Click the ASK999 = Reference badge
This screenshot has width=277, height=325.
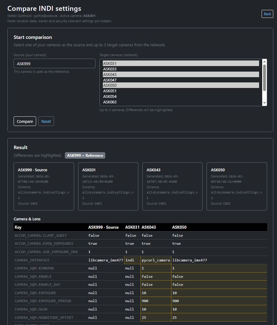pyautogui.click(x=85, y=155)
